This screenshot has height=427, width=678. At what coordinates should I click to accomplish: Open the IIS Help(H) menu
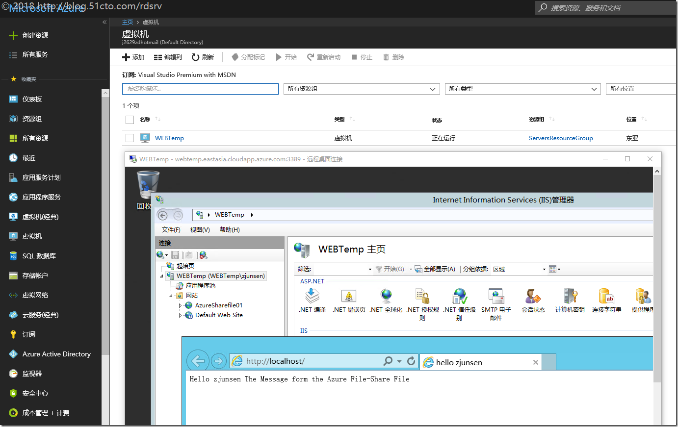pyautogui.click(x=230, y=230)
